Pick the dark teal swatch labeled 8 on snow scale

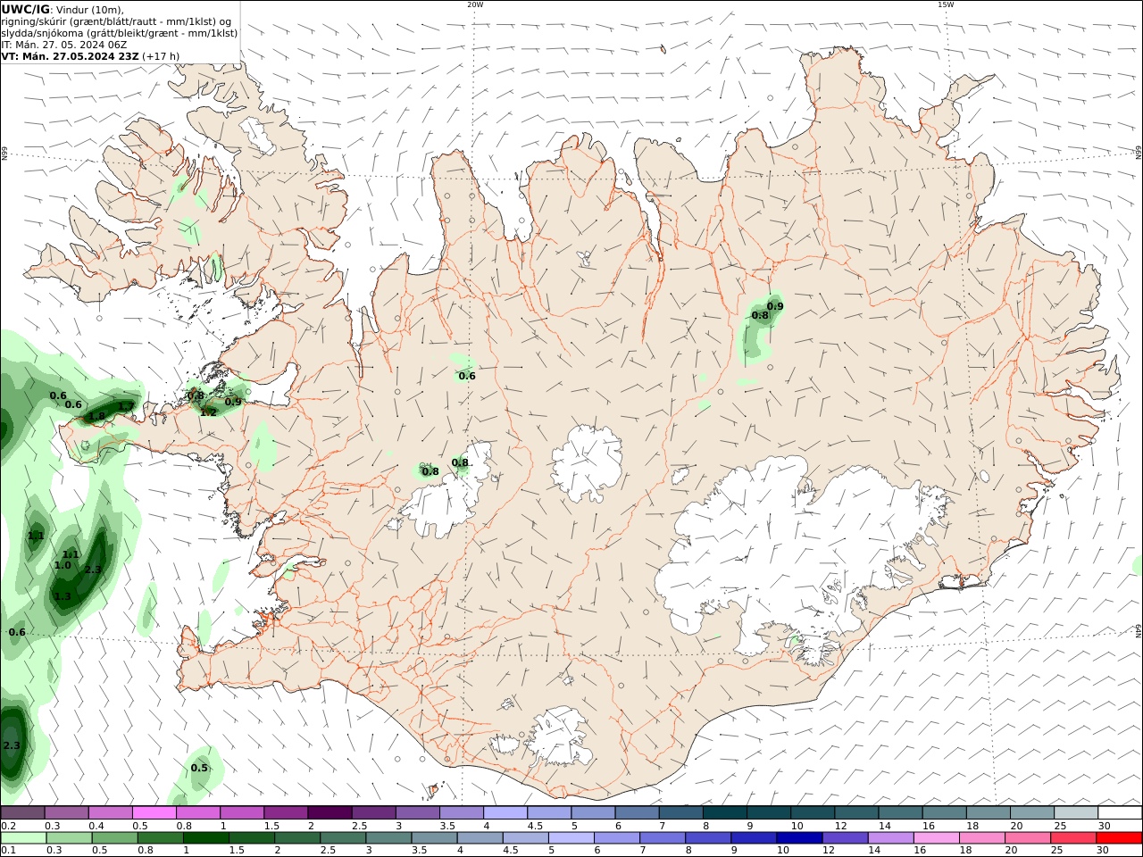point(725,813)
